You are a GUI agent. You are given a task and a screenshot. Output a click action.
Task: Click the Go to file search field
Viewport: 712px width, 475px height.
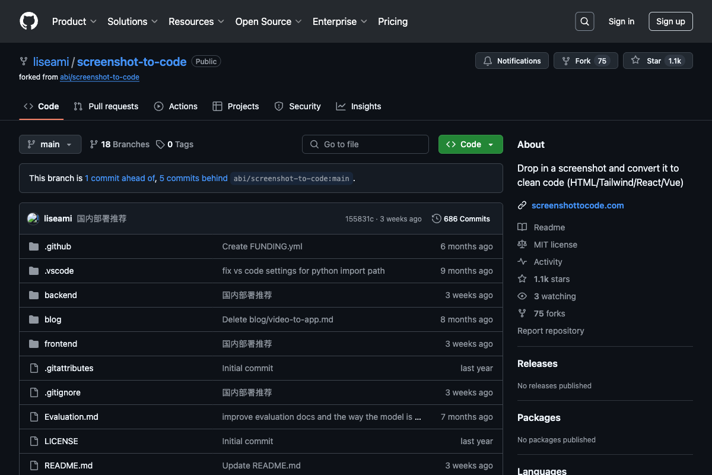click(x=365, y=144)
